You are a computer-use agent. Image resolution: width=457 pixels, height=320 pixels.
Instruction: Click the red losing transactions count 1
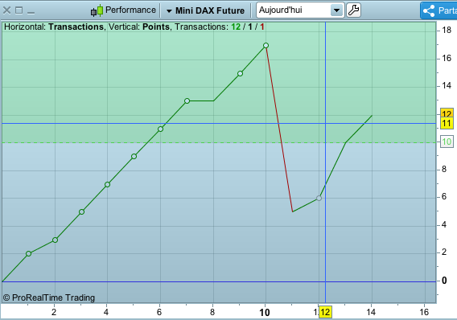pyautogui.click(x=262, y=27)
